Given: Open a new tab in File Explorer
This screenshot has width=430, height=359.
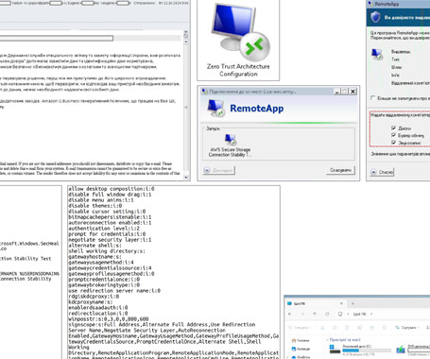Looking at the screenshot, I should [353, 303].
